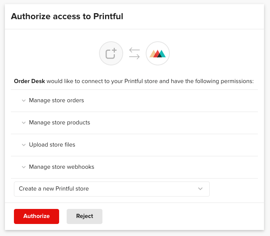This screenshot has height=236, width=270.
Task: Expand chevron beside Manage store products
Action: 23,123
